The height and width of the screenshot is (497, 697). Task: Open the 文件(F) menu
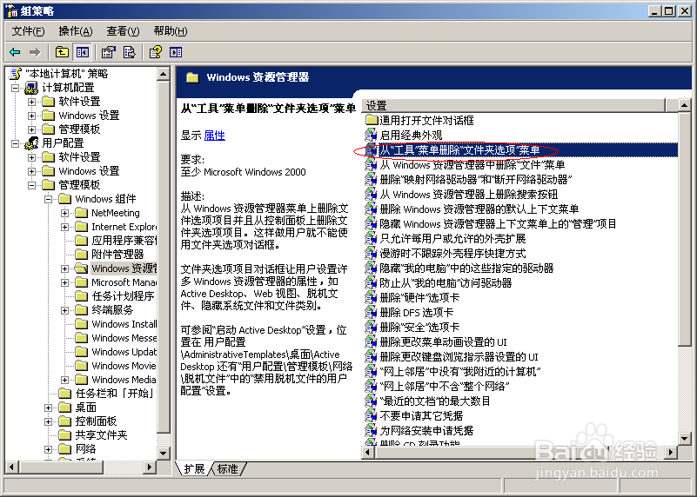tap(28, 31)
